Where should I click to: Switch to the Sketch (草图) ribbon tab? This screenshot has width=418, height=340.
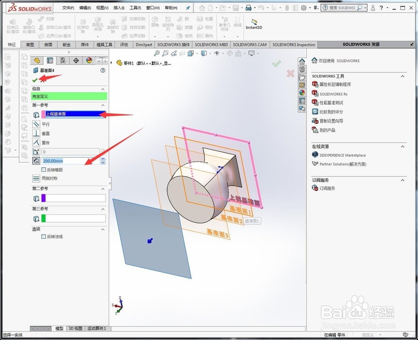point(30,45)
